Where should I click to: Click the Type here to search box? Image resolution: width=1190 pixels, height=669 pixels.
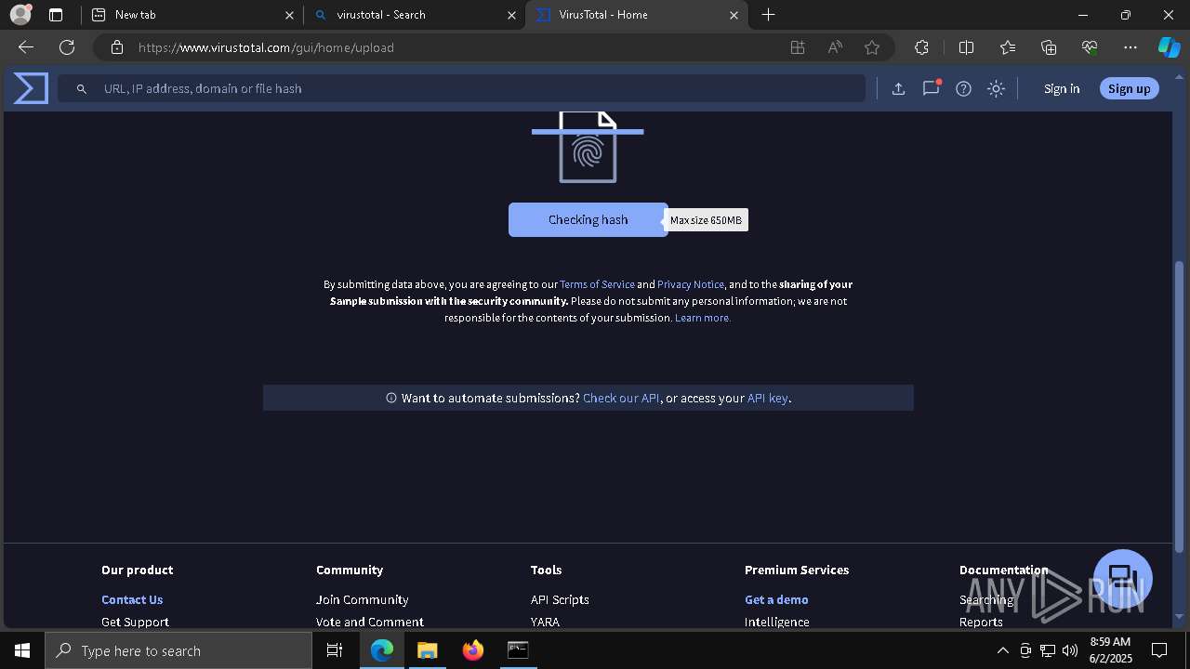tap(178, 650)
